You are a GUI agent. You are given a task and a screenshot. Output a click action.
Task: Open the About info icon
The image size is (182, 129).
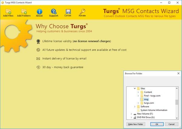pos(39,11)
